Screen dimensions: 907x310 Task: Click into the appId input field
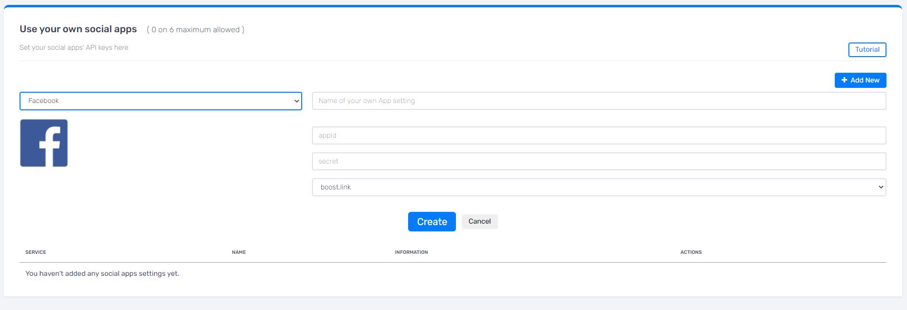pyautogui.click(x=598, y=136)
